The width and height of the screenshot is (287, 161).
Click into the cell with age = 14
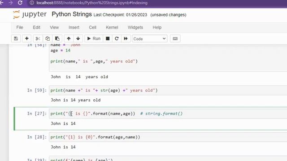(168, 57)
